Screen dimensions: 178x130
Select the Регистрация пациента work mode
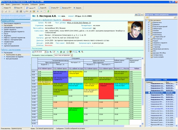[x=12, y=23]
